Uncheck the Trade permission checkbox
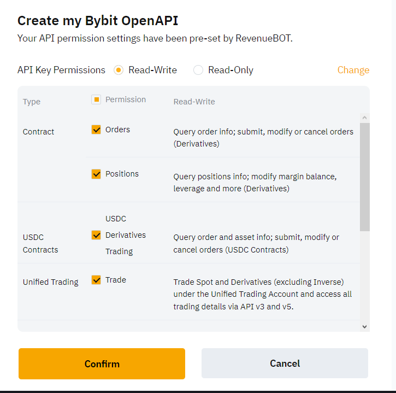Screen dimensions: 396x393 point(96,280)
